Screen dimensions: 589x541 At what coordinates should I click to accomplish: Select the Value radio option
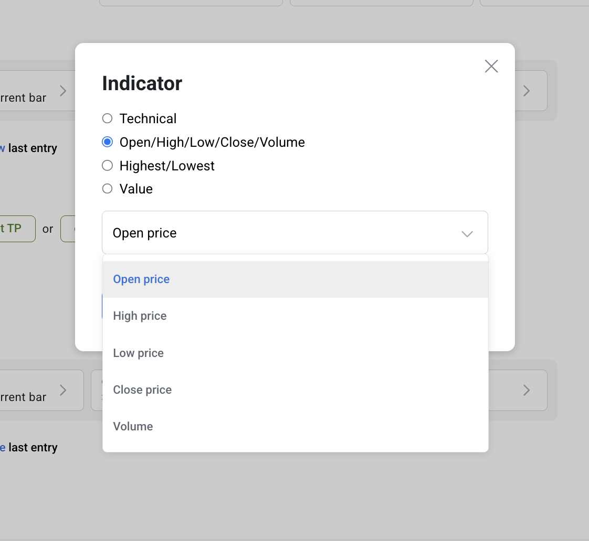(x=108, y=189)
